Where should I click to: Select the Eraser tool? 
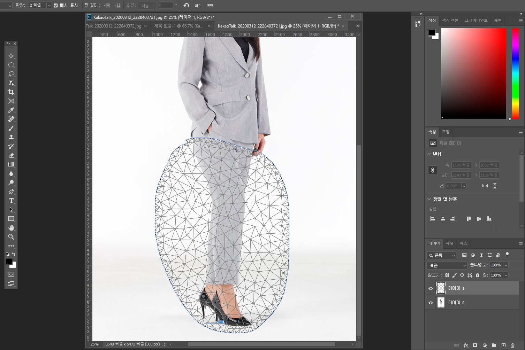coord(11,155)
